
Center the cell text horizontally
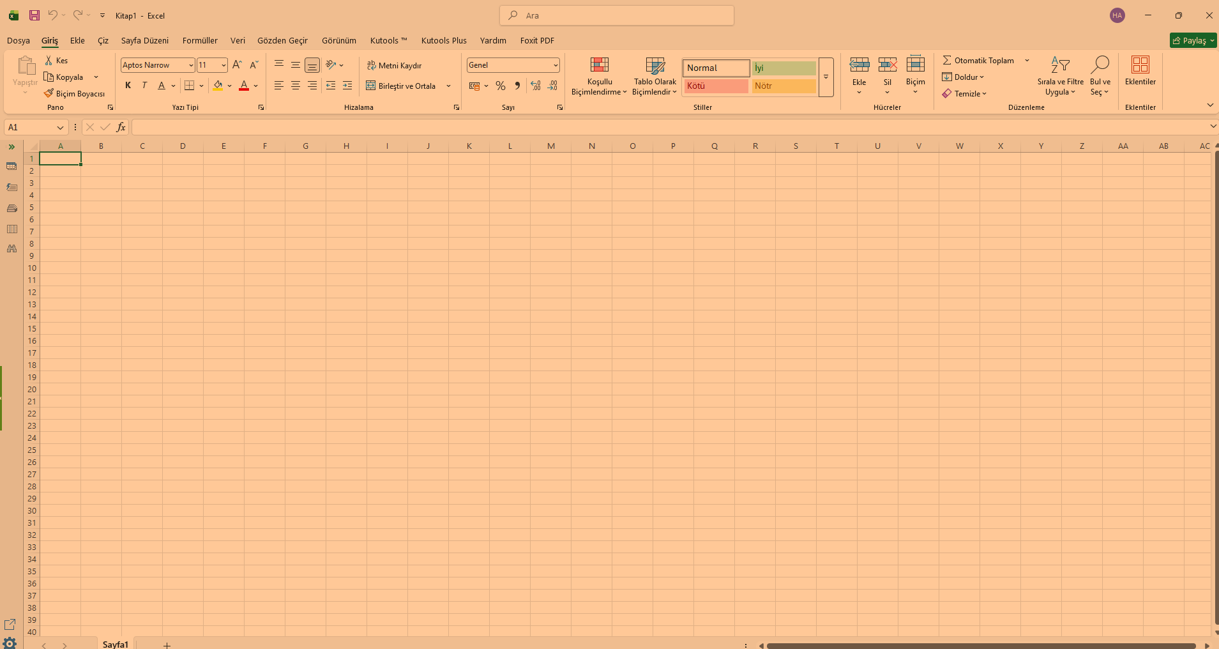point(296,86)
